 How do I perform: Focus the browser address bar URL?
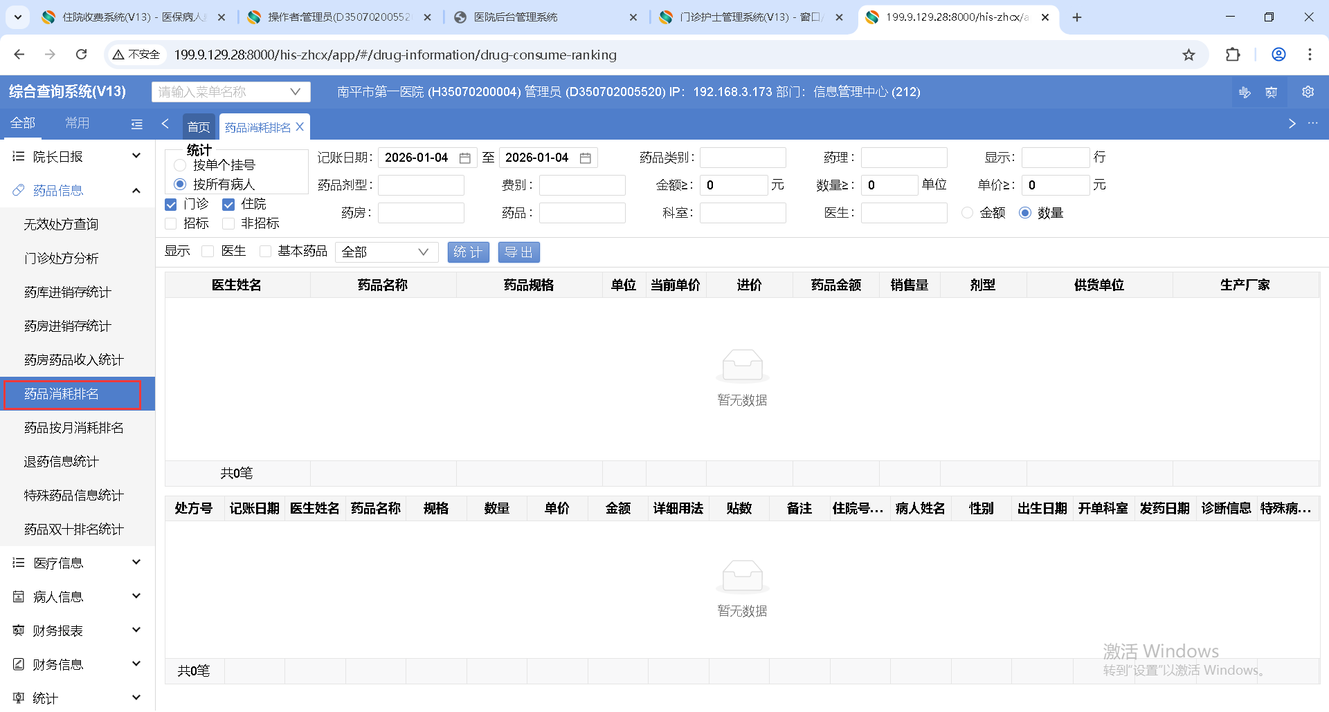[x=395, y=55]
